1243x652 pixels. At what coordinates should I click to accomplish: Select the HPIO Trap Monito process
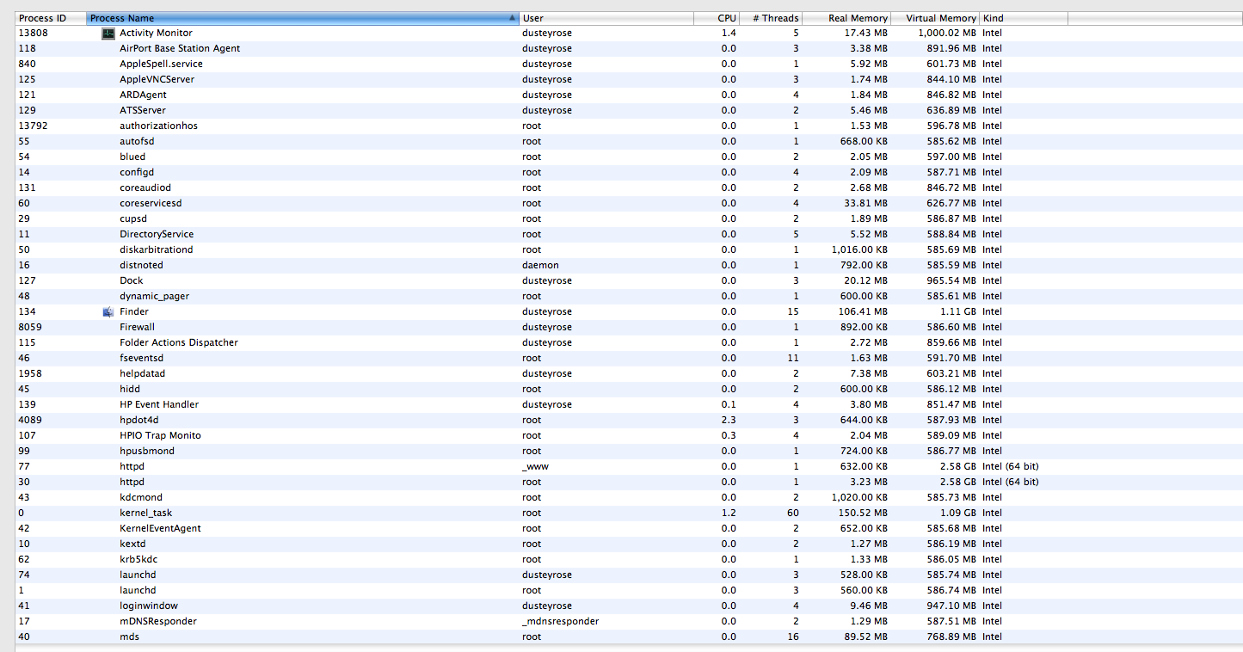pyautogui.click(x=629, y=435)
